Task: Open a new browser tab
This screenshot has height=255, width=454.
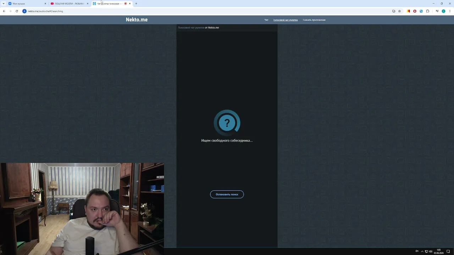Action: click(x=136, y=4)
